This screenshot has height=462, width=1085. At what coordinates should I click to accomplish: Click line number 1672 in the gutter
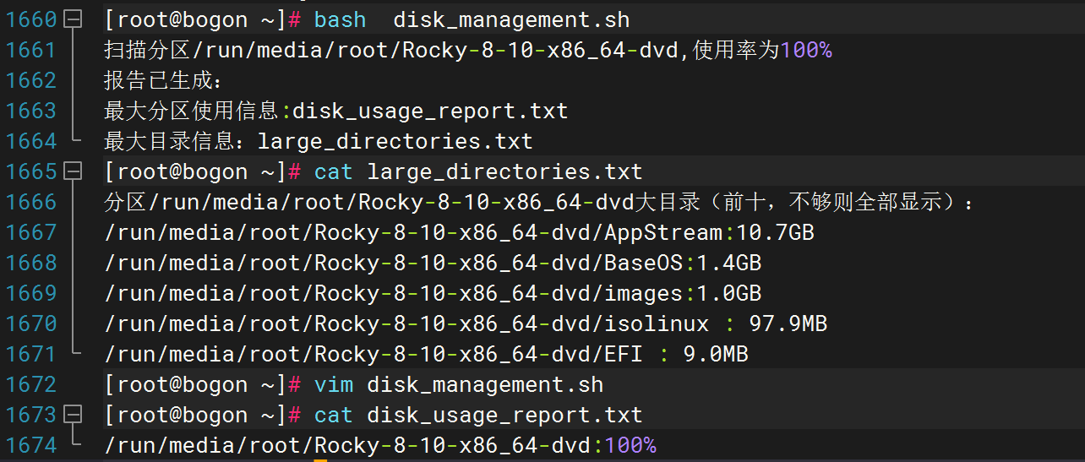coord(31,384)
